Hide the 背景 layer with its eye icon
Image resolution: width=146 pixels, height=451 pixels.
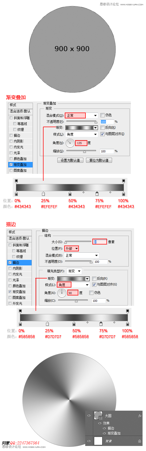click(89, 441)
